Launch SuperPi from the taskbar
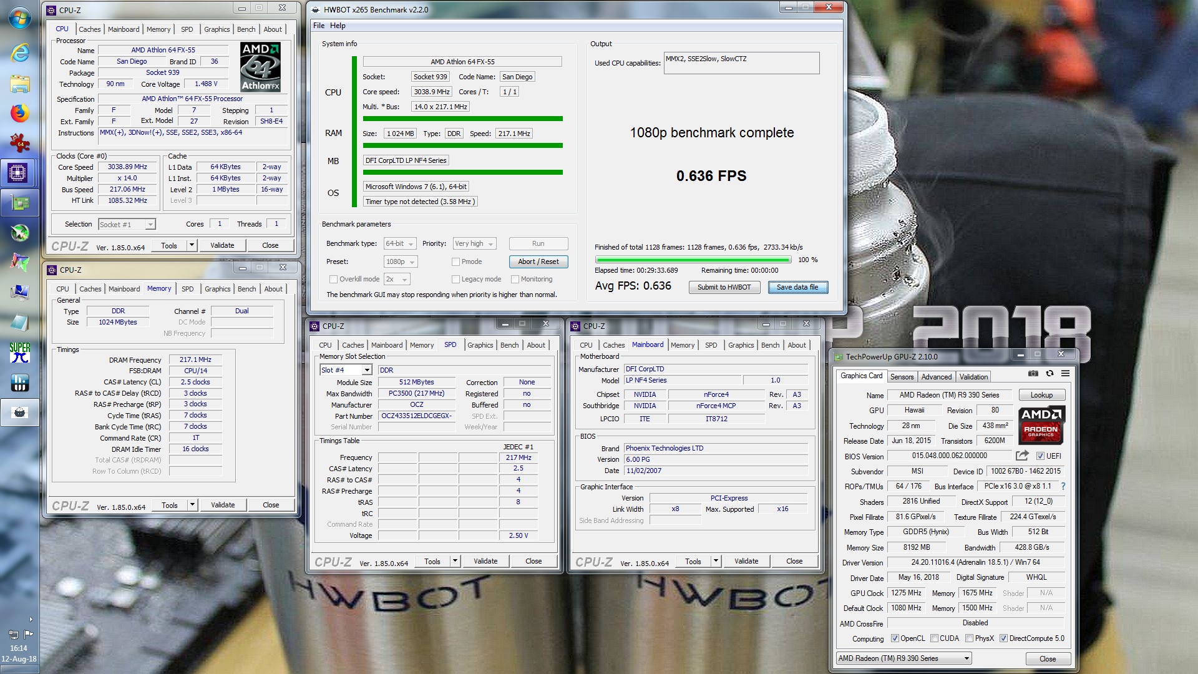Image resolution: width=1198 pixels, height=674 pixels. point(20,353)
